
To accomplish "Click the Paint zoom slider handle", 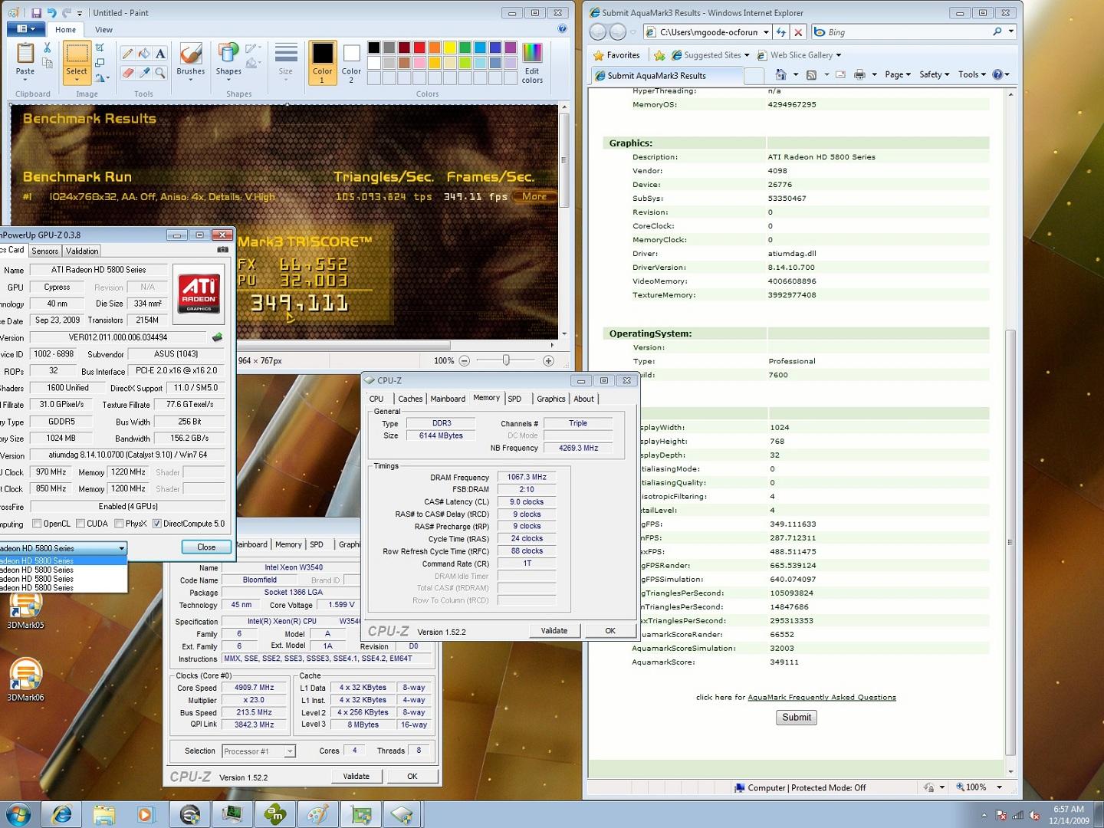I will point(506,360).
